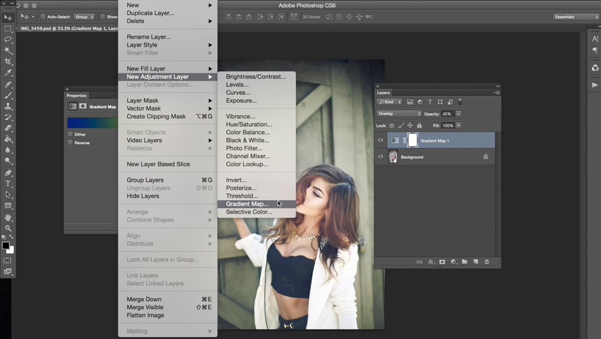Select the Eyedropper tool
601x339 pixels.
tap(8, 73)
